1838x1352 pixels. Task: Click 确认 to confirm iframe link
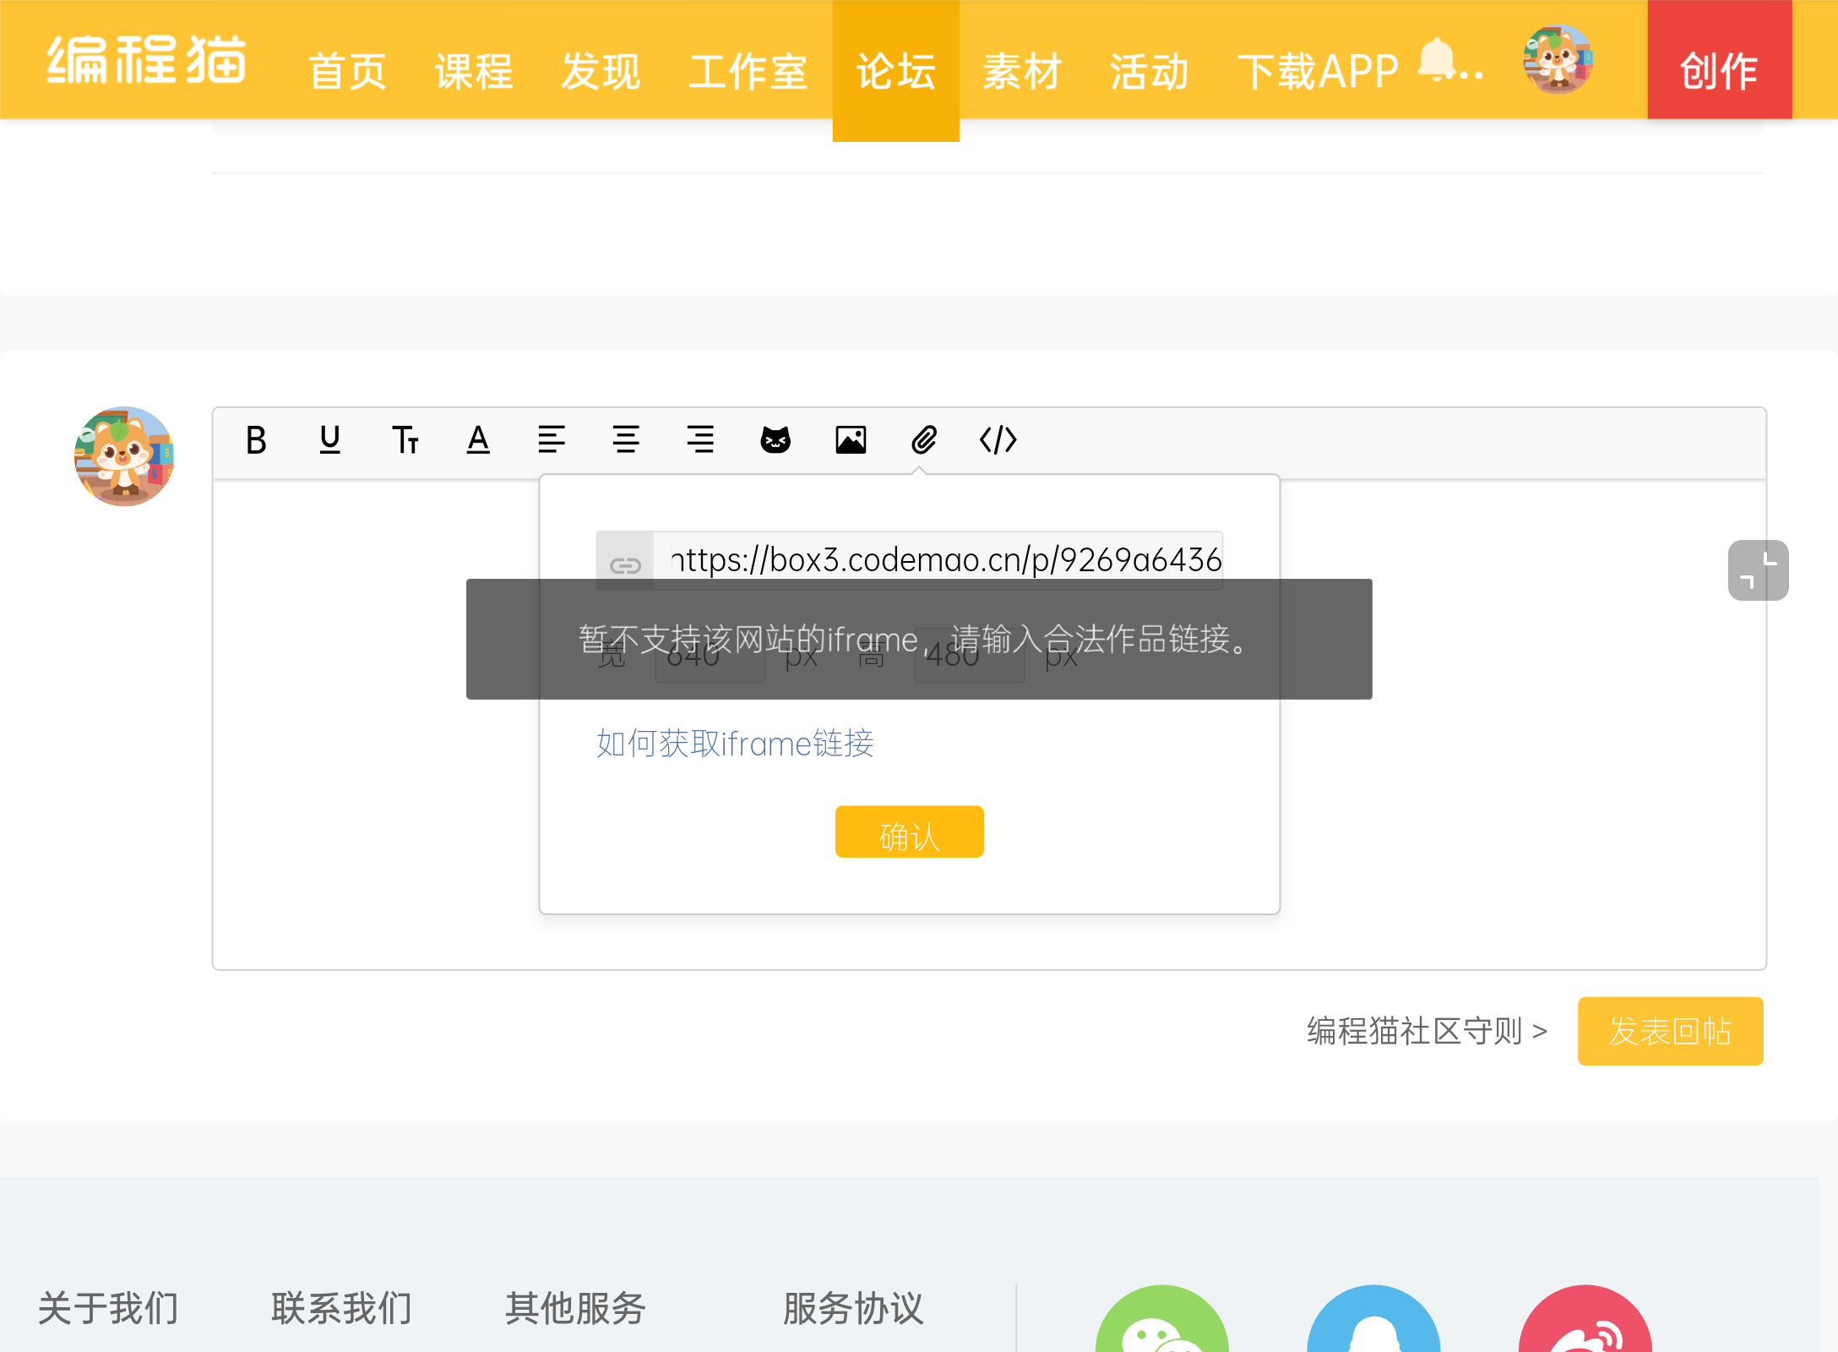pos(910,832)
